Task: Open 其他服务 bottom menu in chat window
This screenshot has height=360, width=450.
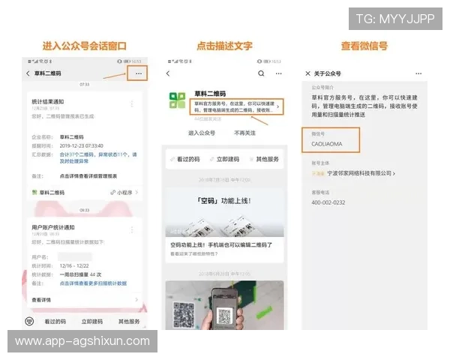Action: tap(129, 322)
